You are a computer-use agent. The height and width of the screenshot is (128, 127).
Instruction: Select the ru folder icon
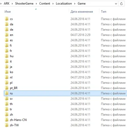(x=7, y=93)
